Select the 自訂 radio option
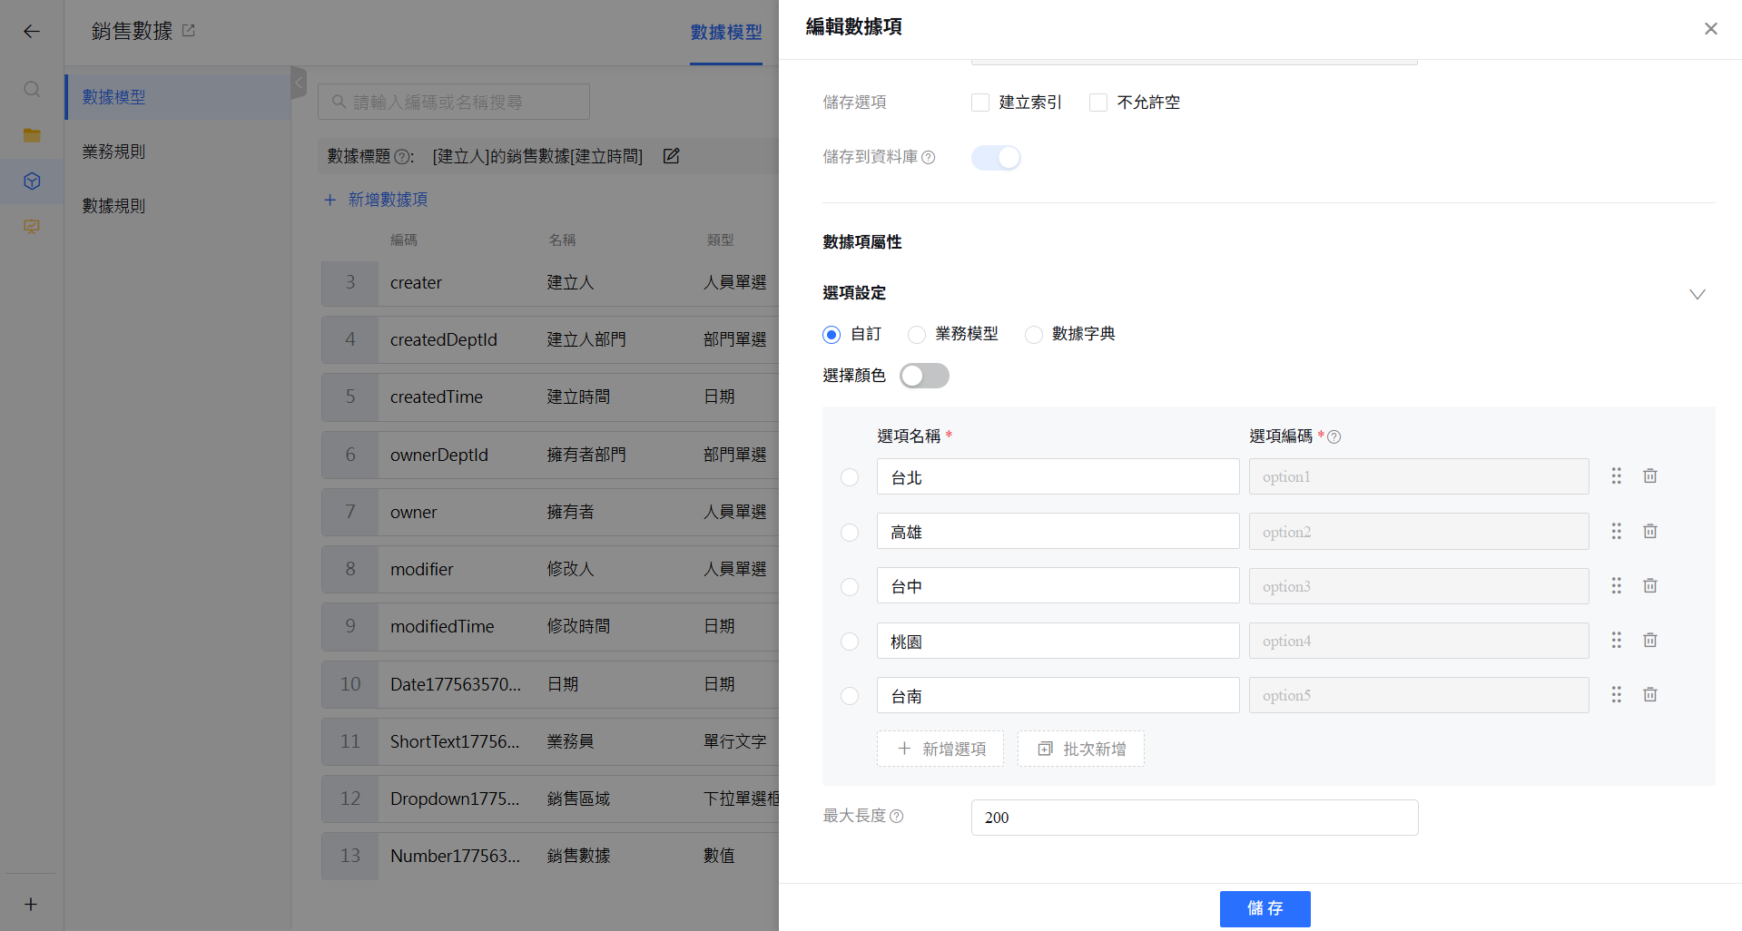The width and height of the screenshot is (1742, 931). pos(832,335)
